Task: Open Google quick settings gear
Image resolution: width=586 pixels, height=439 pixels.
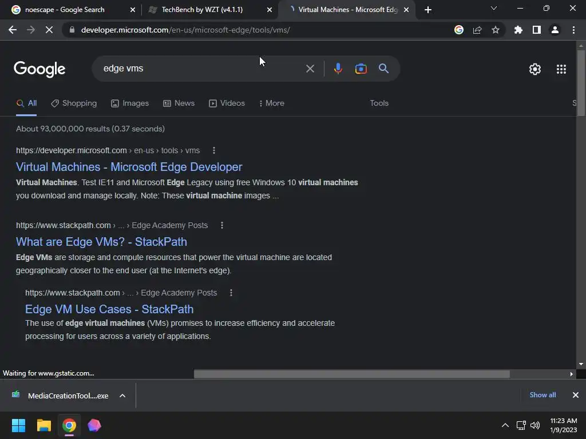Action: (x=535, y=69)
